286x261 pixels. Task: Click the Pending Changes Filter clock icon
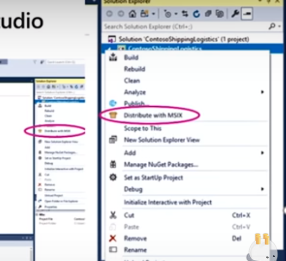(168, 14)
